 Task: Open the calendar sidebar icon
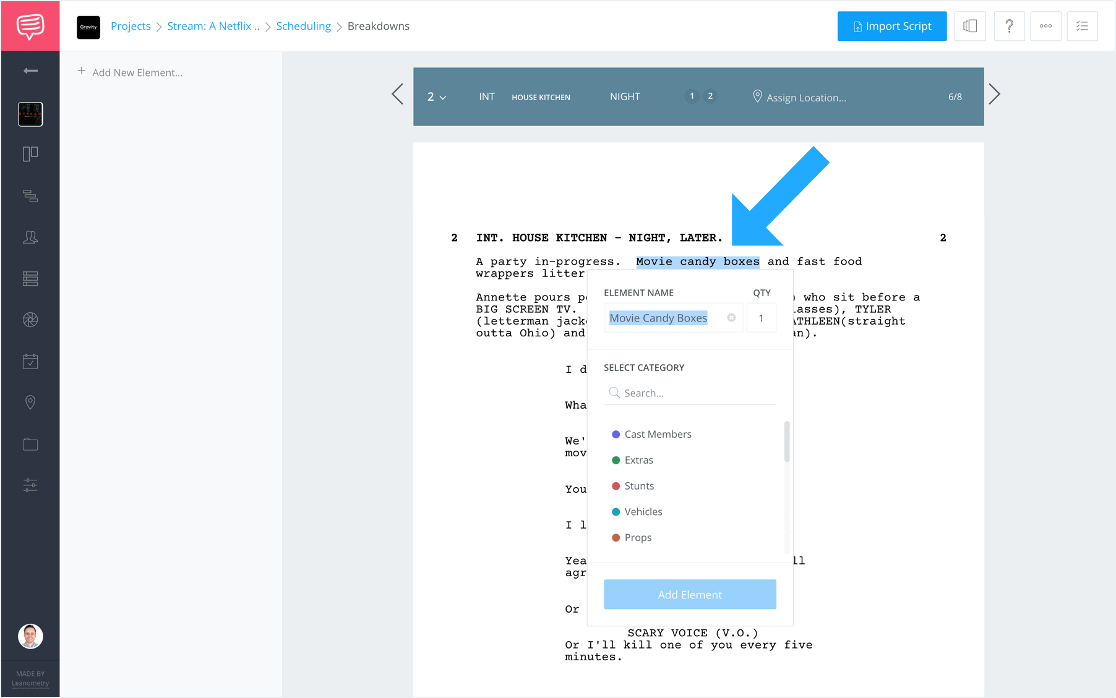point(30,361)
